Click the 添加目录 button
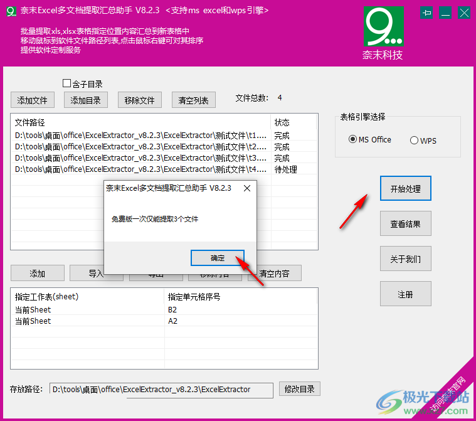 pyautogui.click(x=86, y=100)
